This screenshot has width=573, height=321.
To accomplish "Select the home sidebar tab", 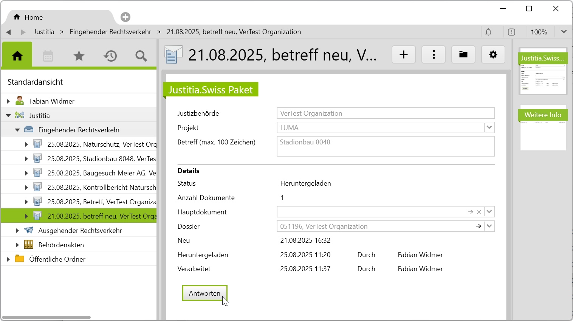I will (17, 56).
